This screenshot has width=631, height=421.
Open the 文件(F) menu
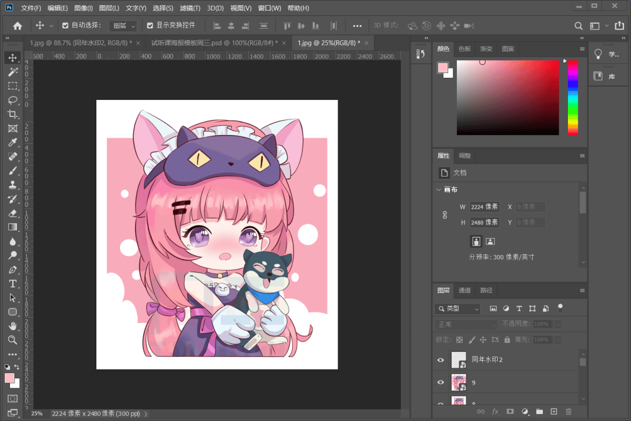pos(31,8)
